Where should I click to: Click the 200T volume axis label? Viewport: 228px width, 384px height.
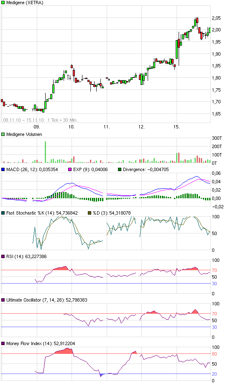point(217,146)
